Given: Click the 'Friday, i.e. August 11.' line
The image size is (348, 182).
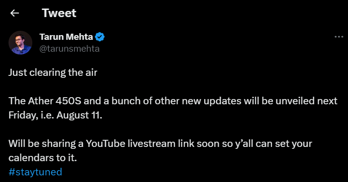Looking at the screenshot, I should tap(56, 115).
